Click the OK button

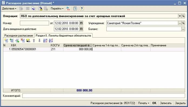154,103
